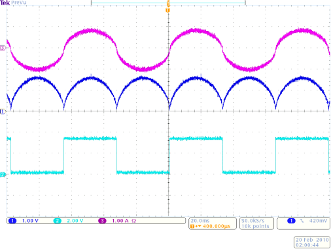Click the Tek logo in the top corner

[x=5, y=3]
